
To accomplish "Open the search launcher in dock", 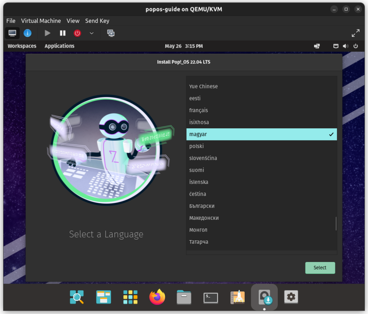I will click(x=77, y=297).
